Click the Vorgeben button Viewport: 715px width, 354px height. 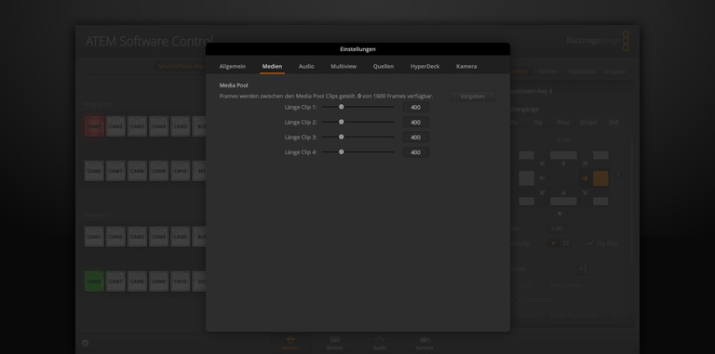point(472,96)
